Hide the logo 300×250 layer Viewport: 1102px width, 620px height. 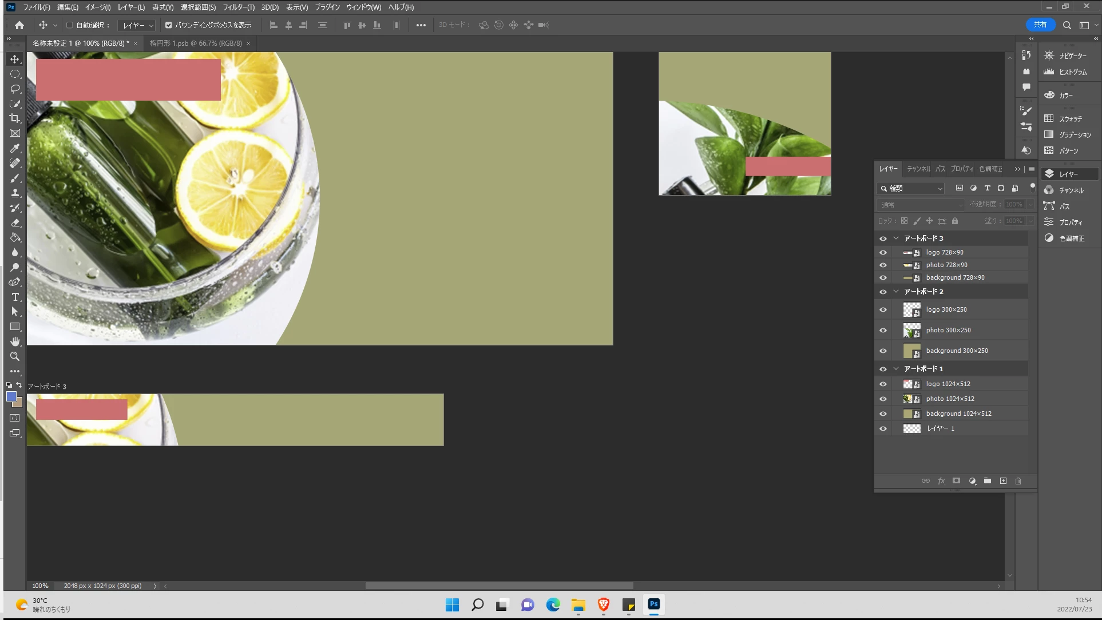pyautogui.click(x=883, y=309)
